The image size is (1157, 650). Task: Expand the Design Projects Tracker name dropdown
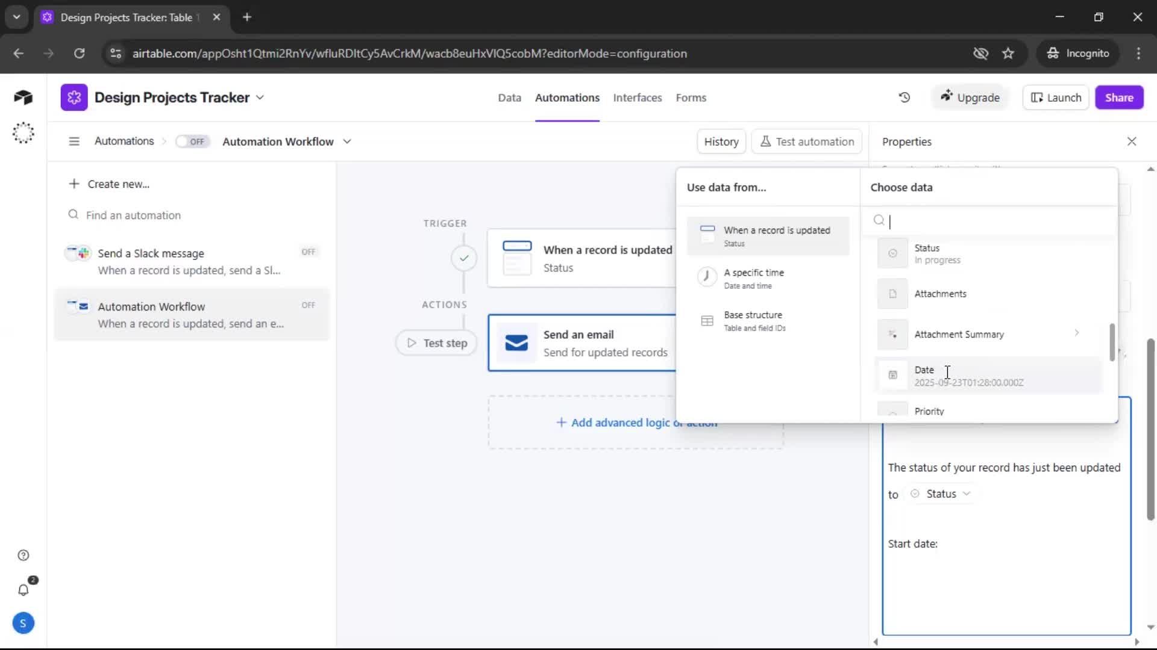point(260,97)
